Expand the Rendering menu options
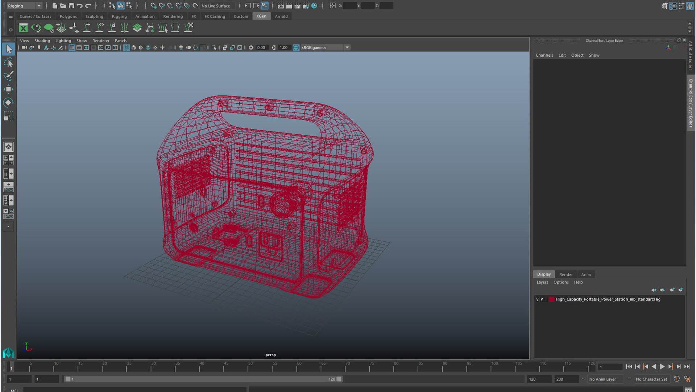The width and height of the screenshot is (696, 392). click(x=173, y=16)
